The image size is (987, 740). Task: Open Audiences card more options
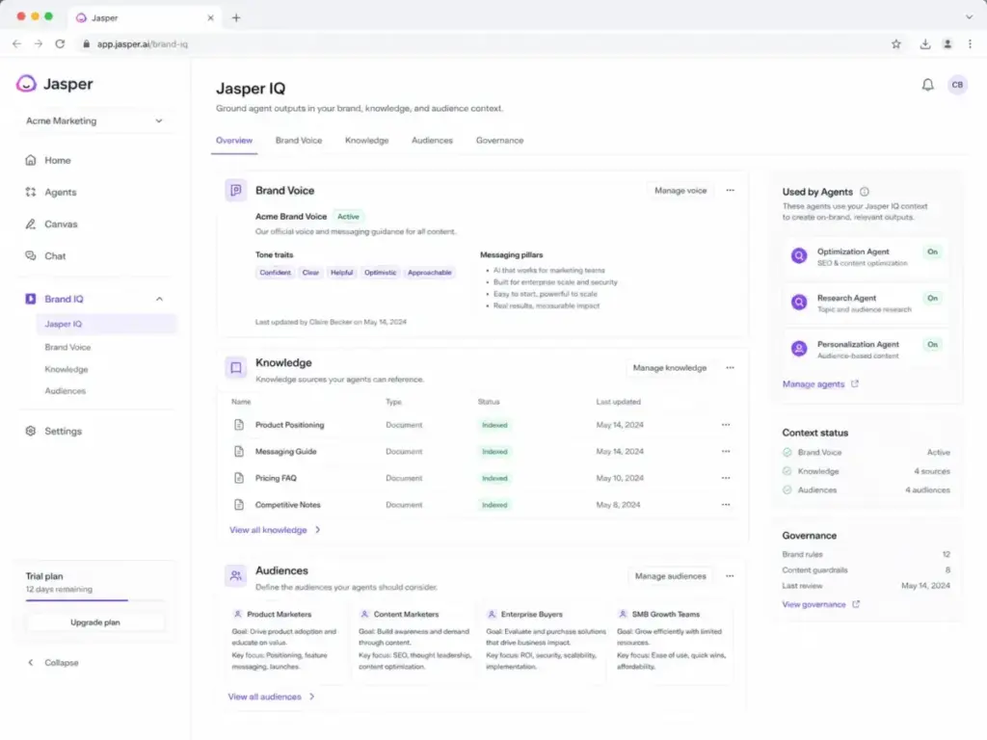coord(730,576)
